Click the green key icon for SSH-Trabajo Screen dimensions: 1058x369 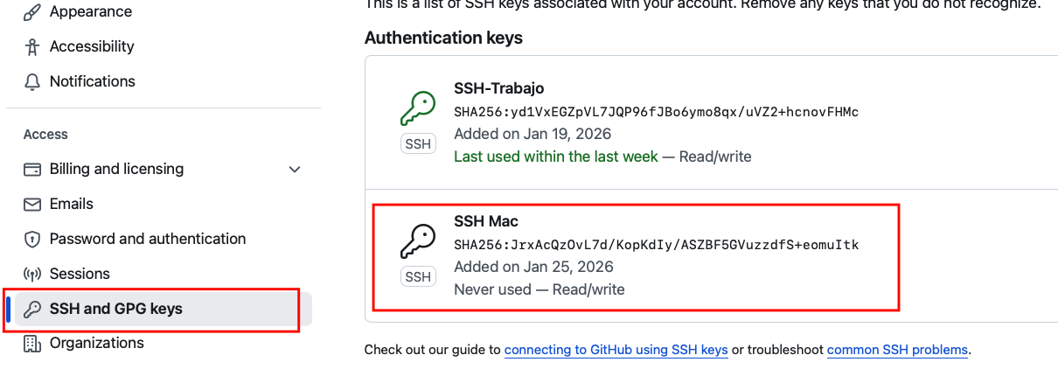pos(417,109)
